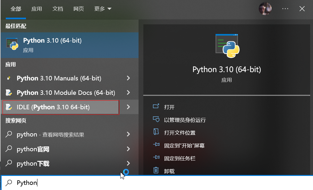Click the trash icon for 卸载
The height and width of the screenshot is (190, 313).
click(156, 170)
